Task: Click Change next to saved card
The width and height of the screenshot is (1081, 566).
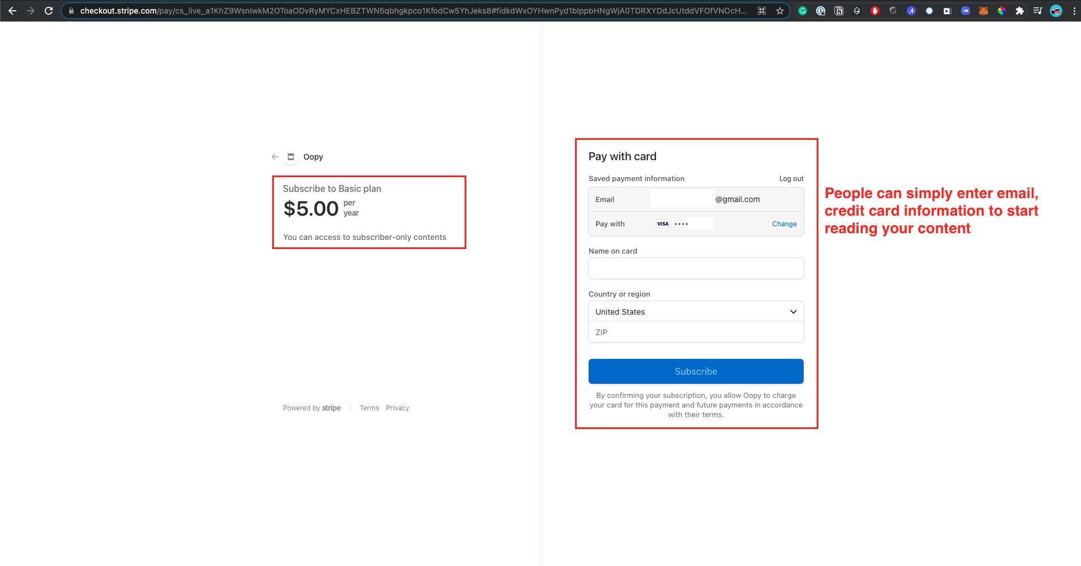Action: [784, 224]
